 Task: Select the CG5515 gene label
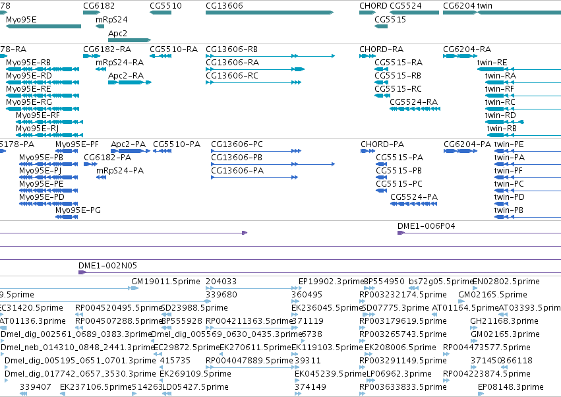coord(390,19)
